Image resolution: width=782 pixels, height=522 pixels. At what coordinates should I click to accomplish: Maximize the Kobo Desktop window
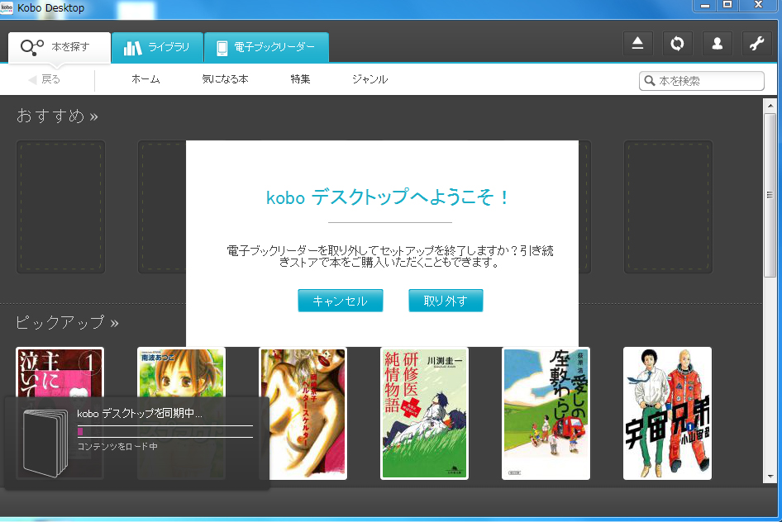click(x=727, y=6)
